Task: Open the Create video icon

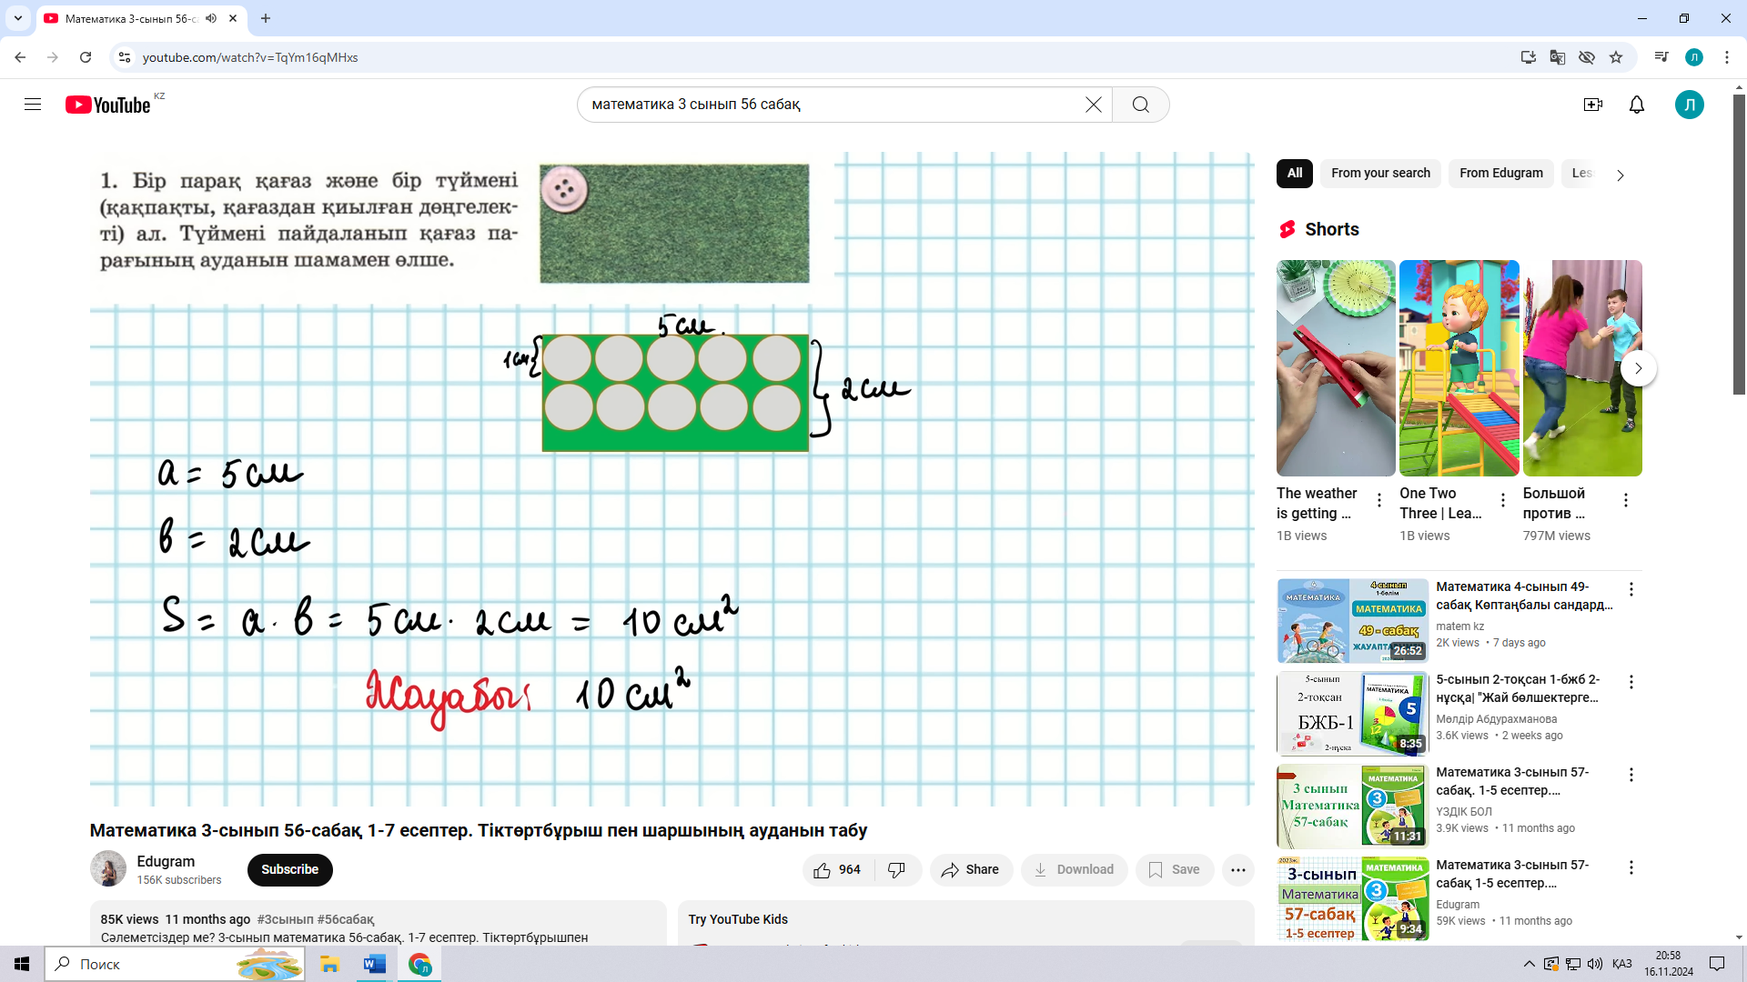Action: [x=1592, y=105]
